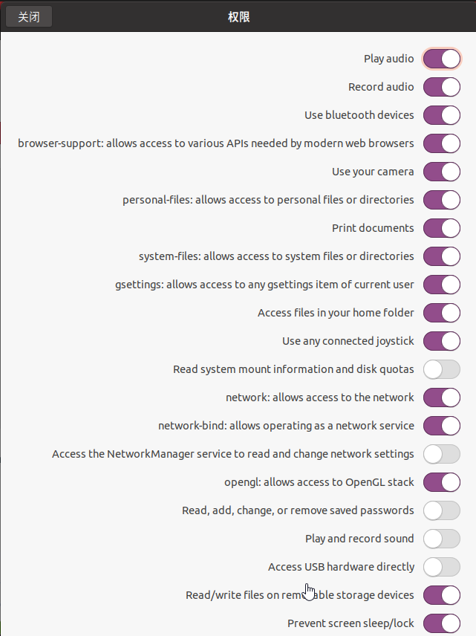Disable the network access switch

coord(442,397)
